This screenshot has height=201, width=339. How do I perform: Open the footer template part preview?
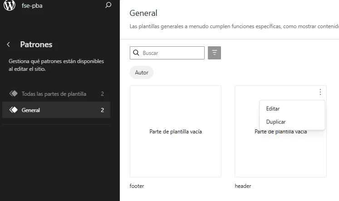click(x=176, y=132)
